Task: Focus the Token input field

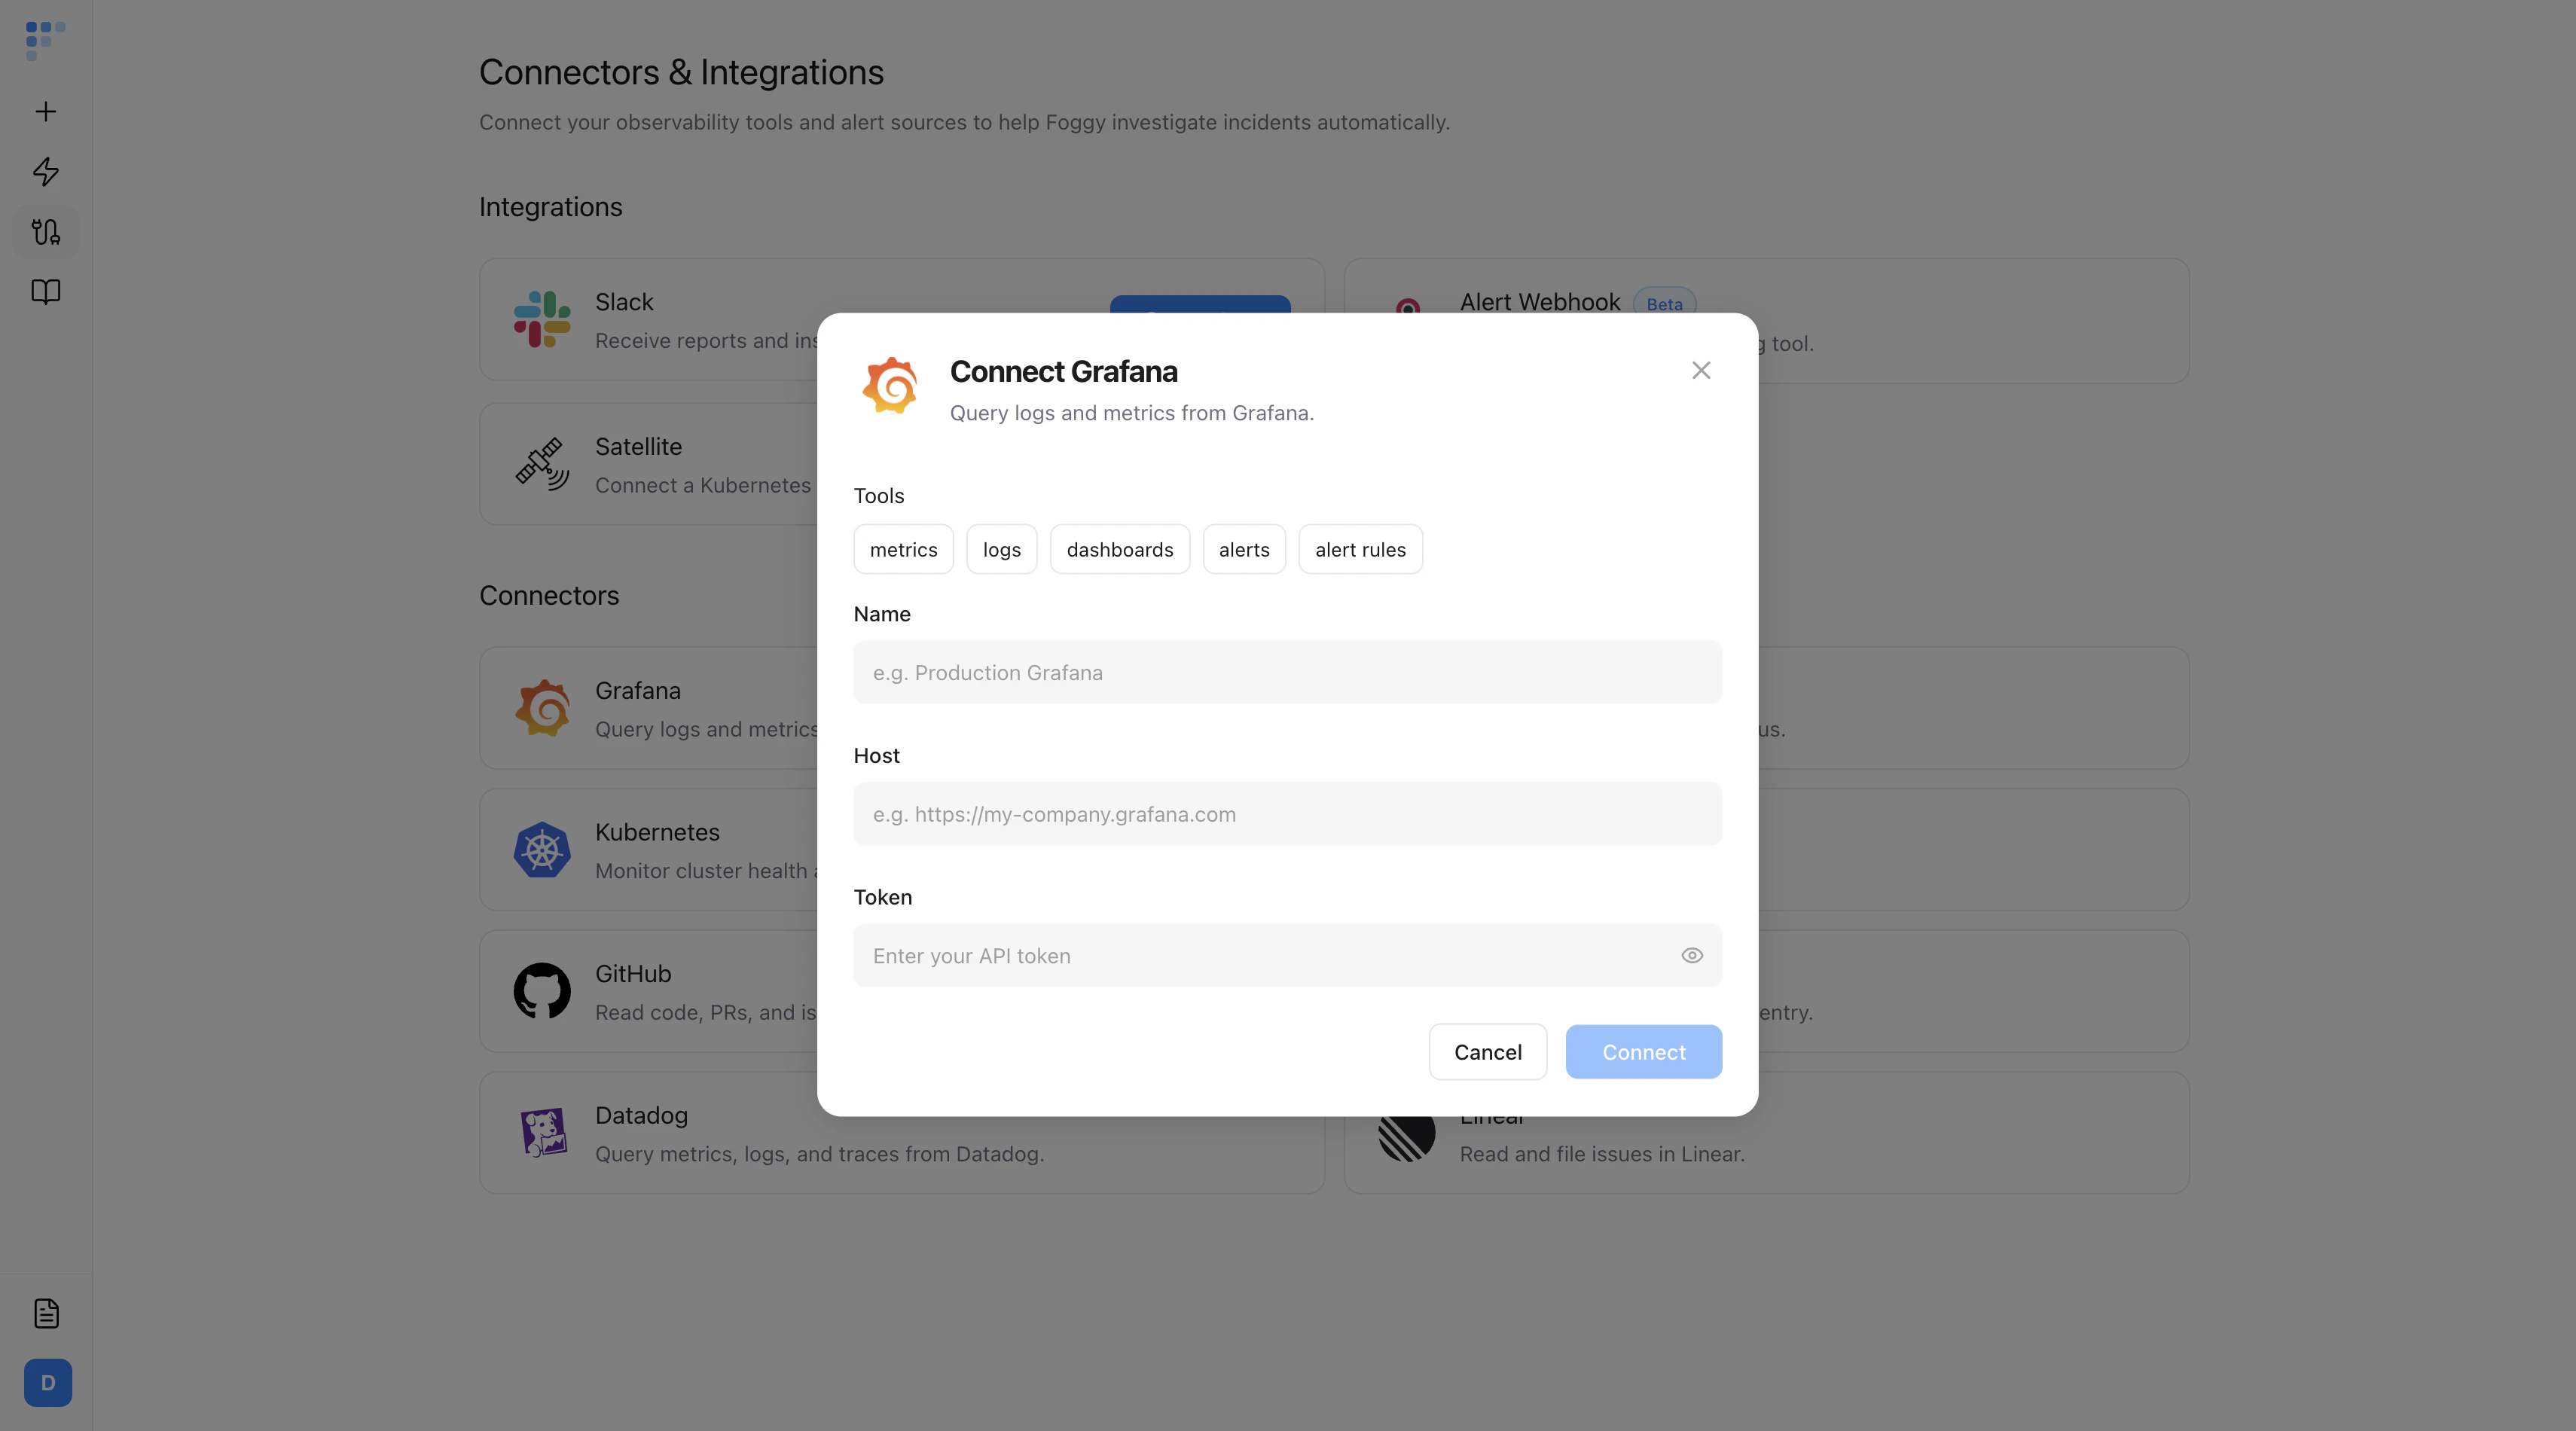Action: [x=1288, y=955]
